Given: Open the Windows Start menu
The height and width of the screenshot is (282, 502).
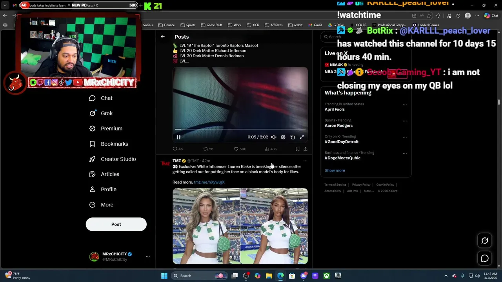Looking at the screenshot, I should [x=164, y=276].
